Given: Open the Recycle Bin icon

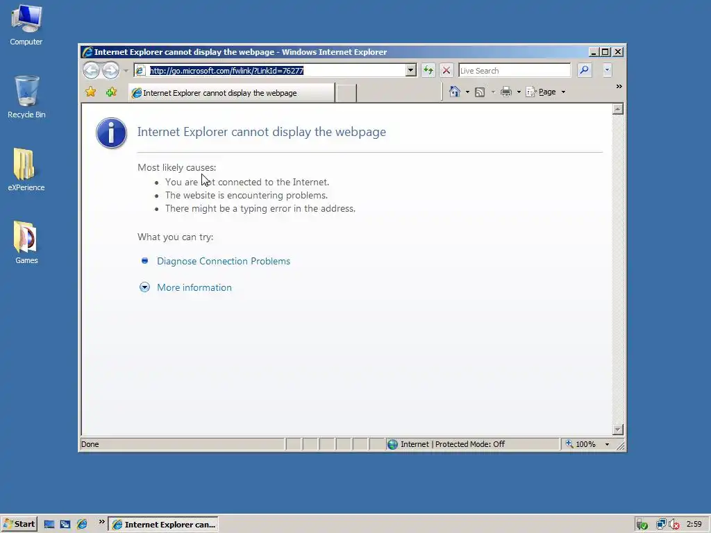Looking at the screenshot, I should coord(26,97).
